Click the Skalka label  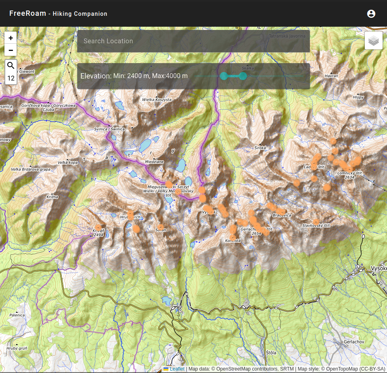pos(248,68)
